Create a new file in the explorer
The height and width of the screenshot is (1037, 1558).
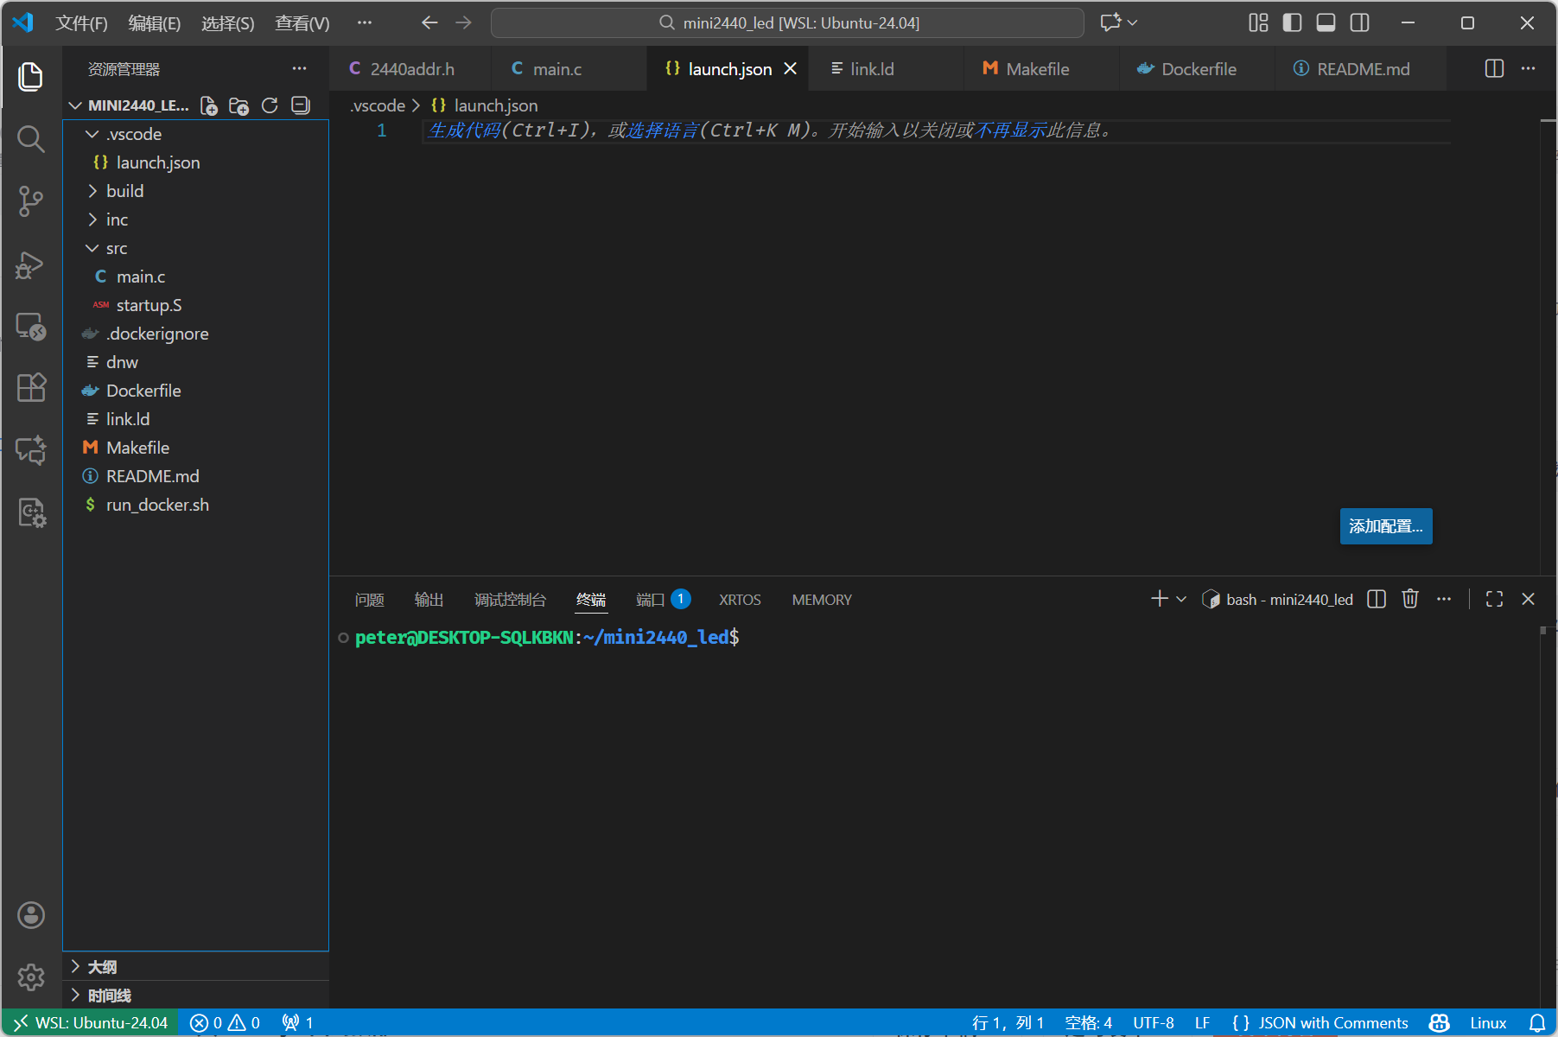(208, 105)
